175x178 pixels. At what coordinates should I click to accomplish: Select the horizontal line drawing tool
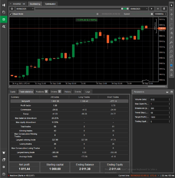pyautogui.click(x=171, y=24)
